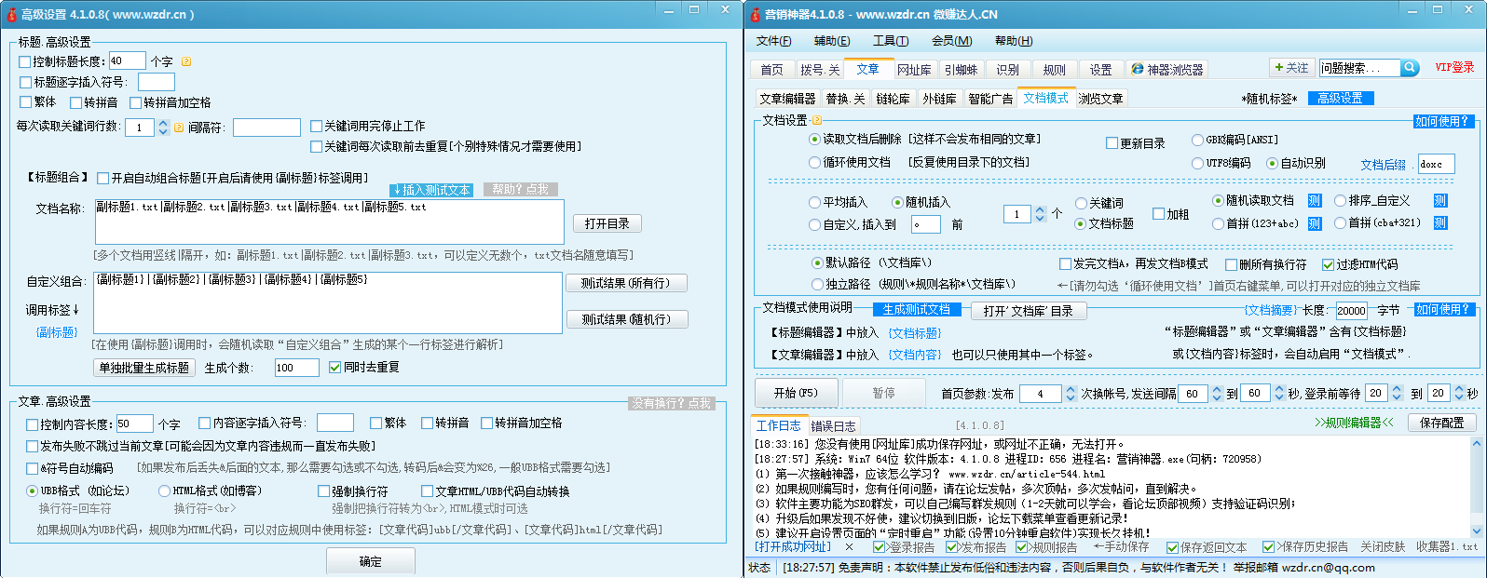
Task: Click the 问题搜索 search field
Action: 1358,68
